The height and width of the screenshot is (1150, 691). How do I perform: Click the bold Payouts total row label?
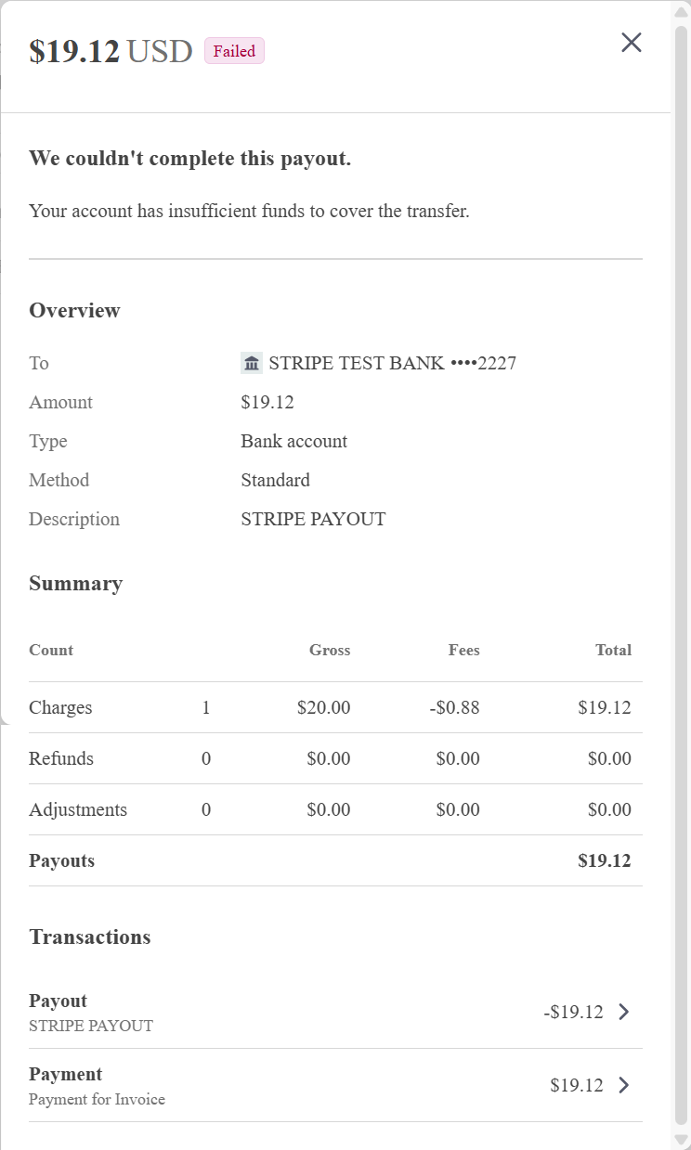tap(61, 860)
